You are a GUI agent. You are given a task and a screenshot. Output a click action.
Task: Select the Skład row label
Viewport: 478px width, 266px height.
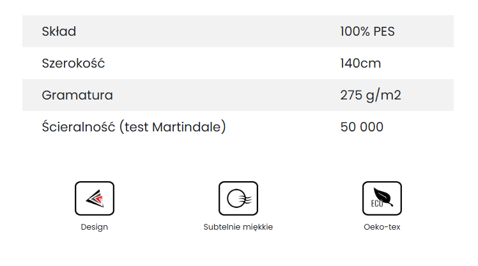coord(59,31)
